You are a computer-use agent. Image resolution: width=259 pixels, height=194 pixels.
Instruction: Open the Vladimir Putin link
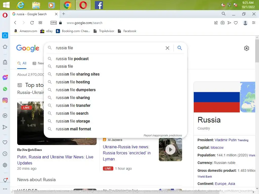(225, 140)
